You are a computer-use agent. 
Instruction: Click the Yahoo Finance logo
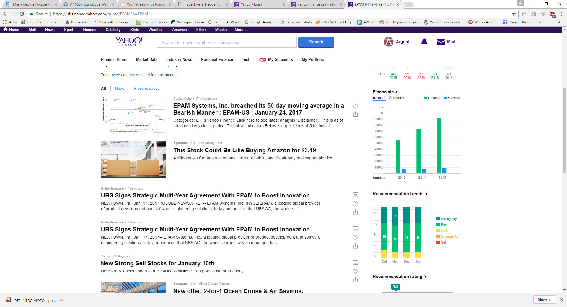tap(129, 42)
